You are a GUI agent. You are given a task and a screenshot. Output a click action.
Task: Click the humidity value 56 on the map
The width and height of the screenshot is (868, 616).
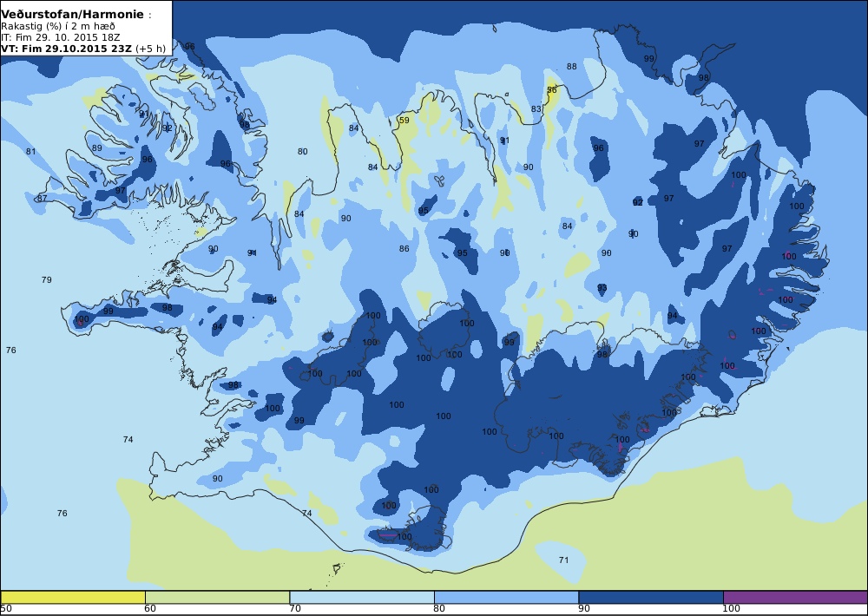click(552, 90)
